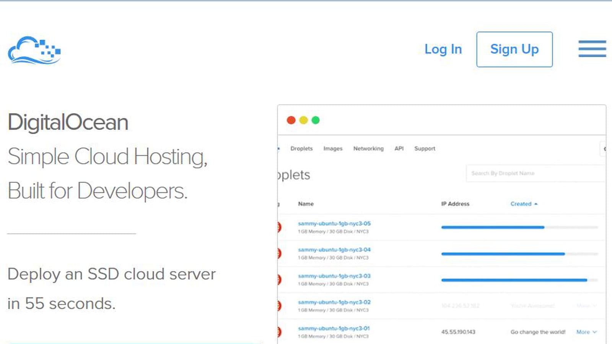Open the Support menu item
This screenshot has height=344, width=612.
pyautogui.click(x=425, y=148)
